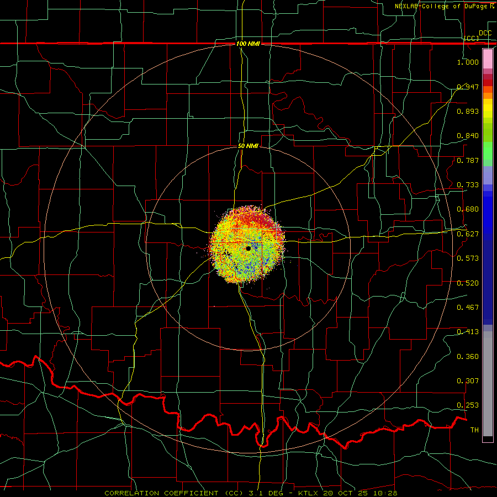Select the 0.787 scale value

(468, 160)
